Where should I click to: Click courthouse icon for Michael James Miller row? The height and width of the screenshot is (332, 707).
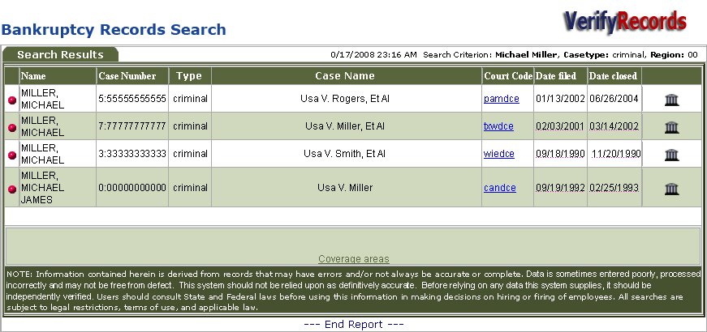click(671, 189)
